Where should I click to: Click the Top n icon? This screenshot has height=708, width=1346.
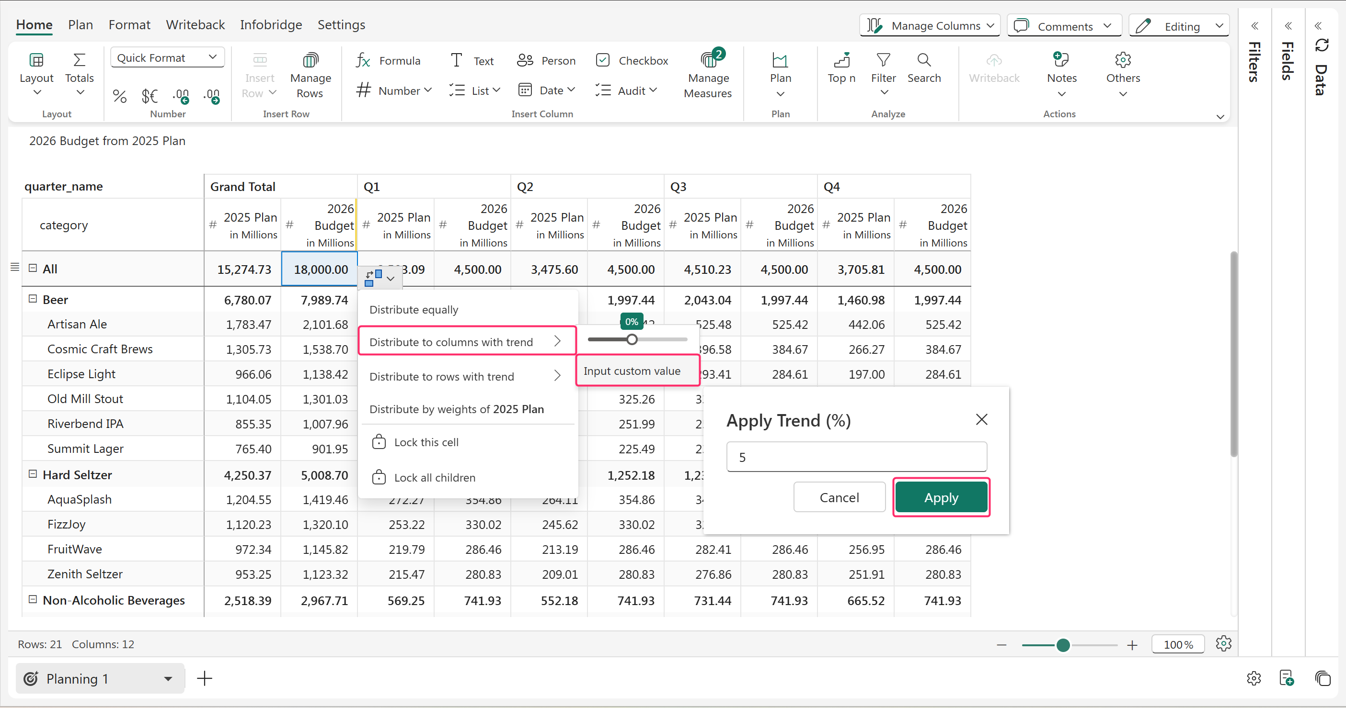(x=841, y=61)
